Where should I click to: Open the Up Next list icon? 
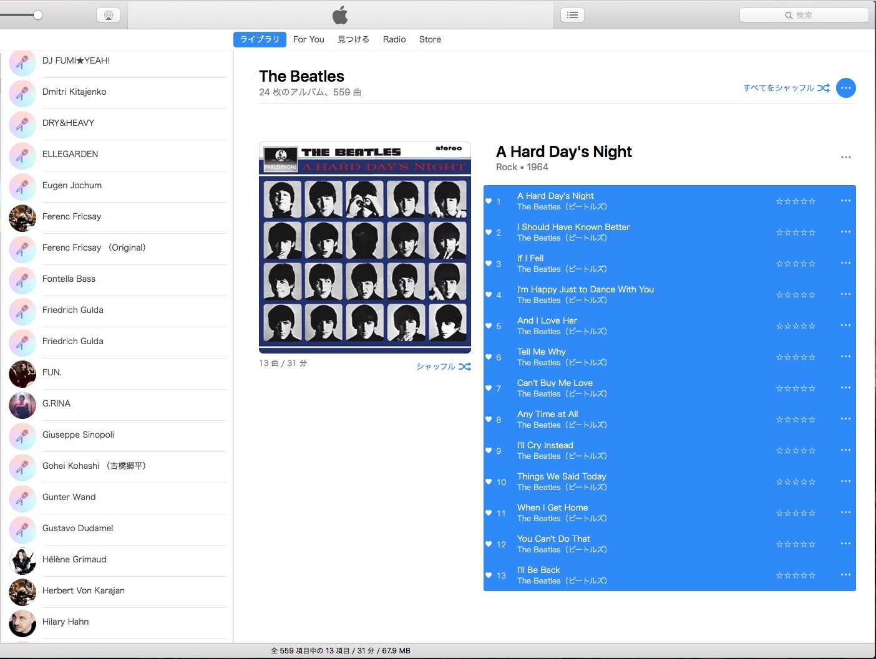pyautogui.click(x=572, y=15)
